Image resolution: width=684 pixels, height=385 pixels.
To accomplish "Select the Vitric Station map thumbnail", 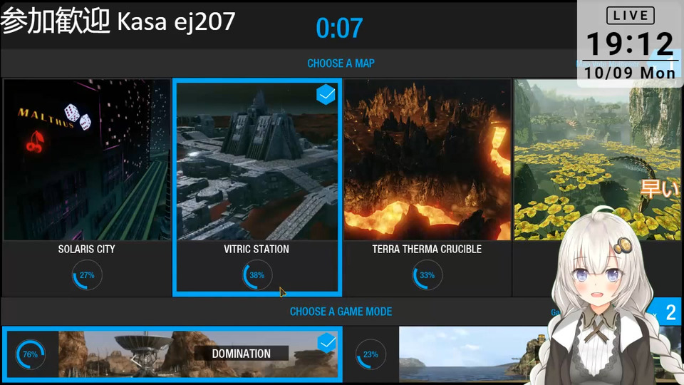I will [257, 161].
